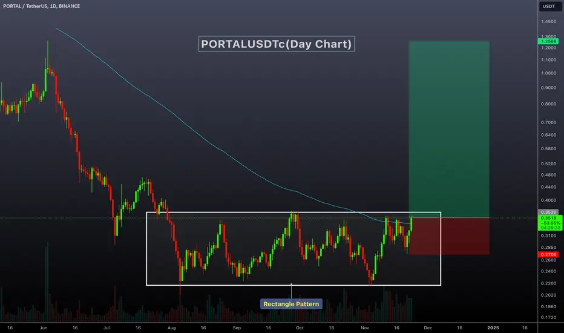The image size is (564, 333).
Task: Select the PORTALUSDTc(Day Chart) text label
Action: [276, 44]
